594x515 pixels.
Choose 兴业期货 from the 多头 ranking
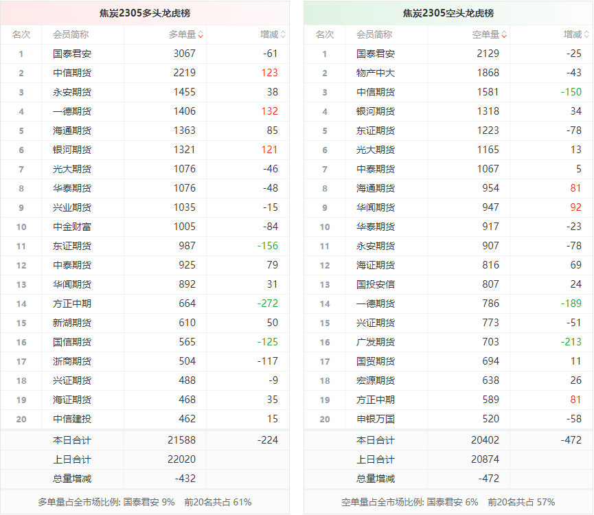[x=71, y=207]
